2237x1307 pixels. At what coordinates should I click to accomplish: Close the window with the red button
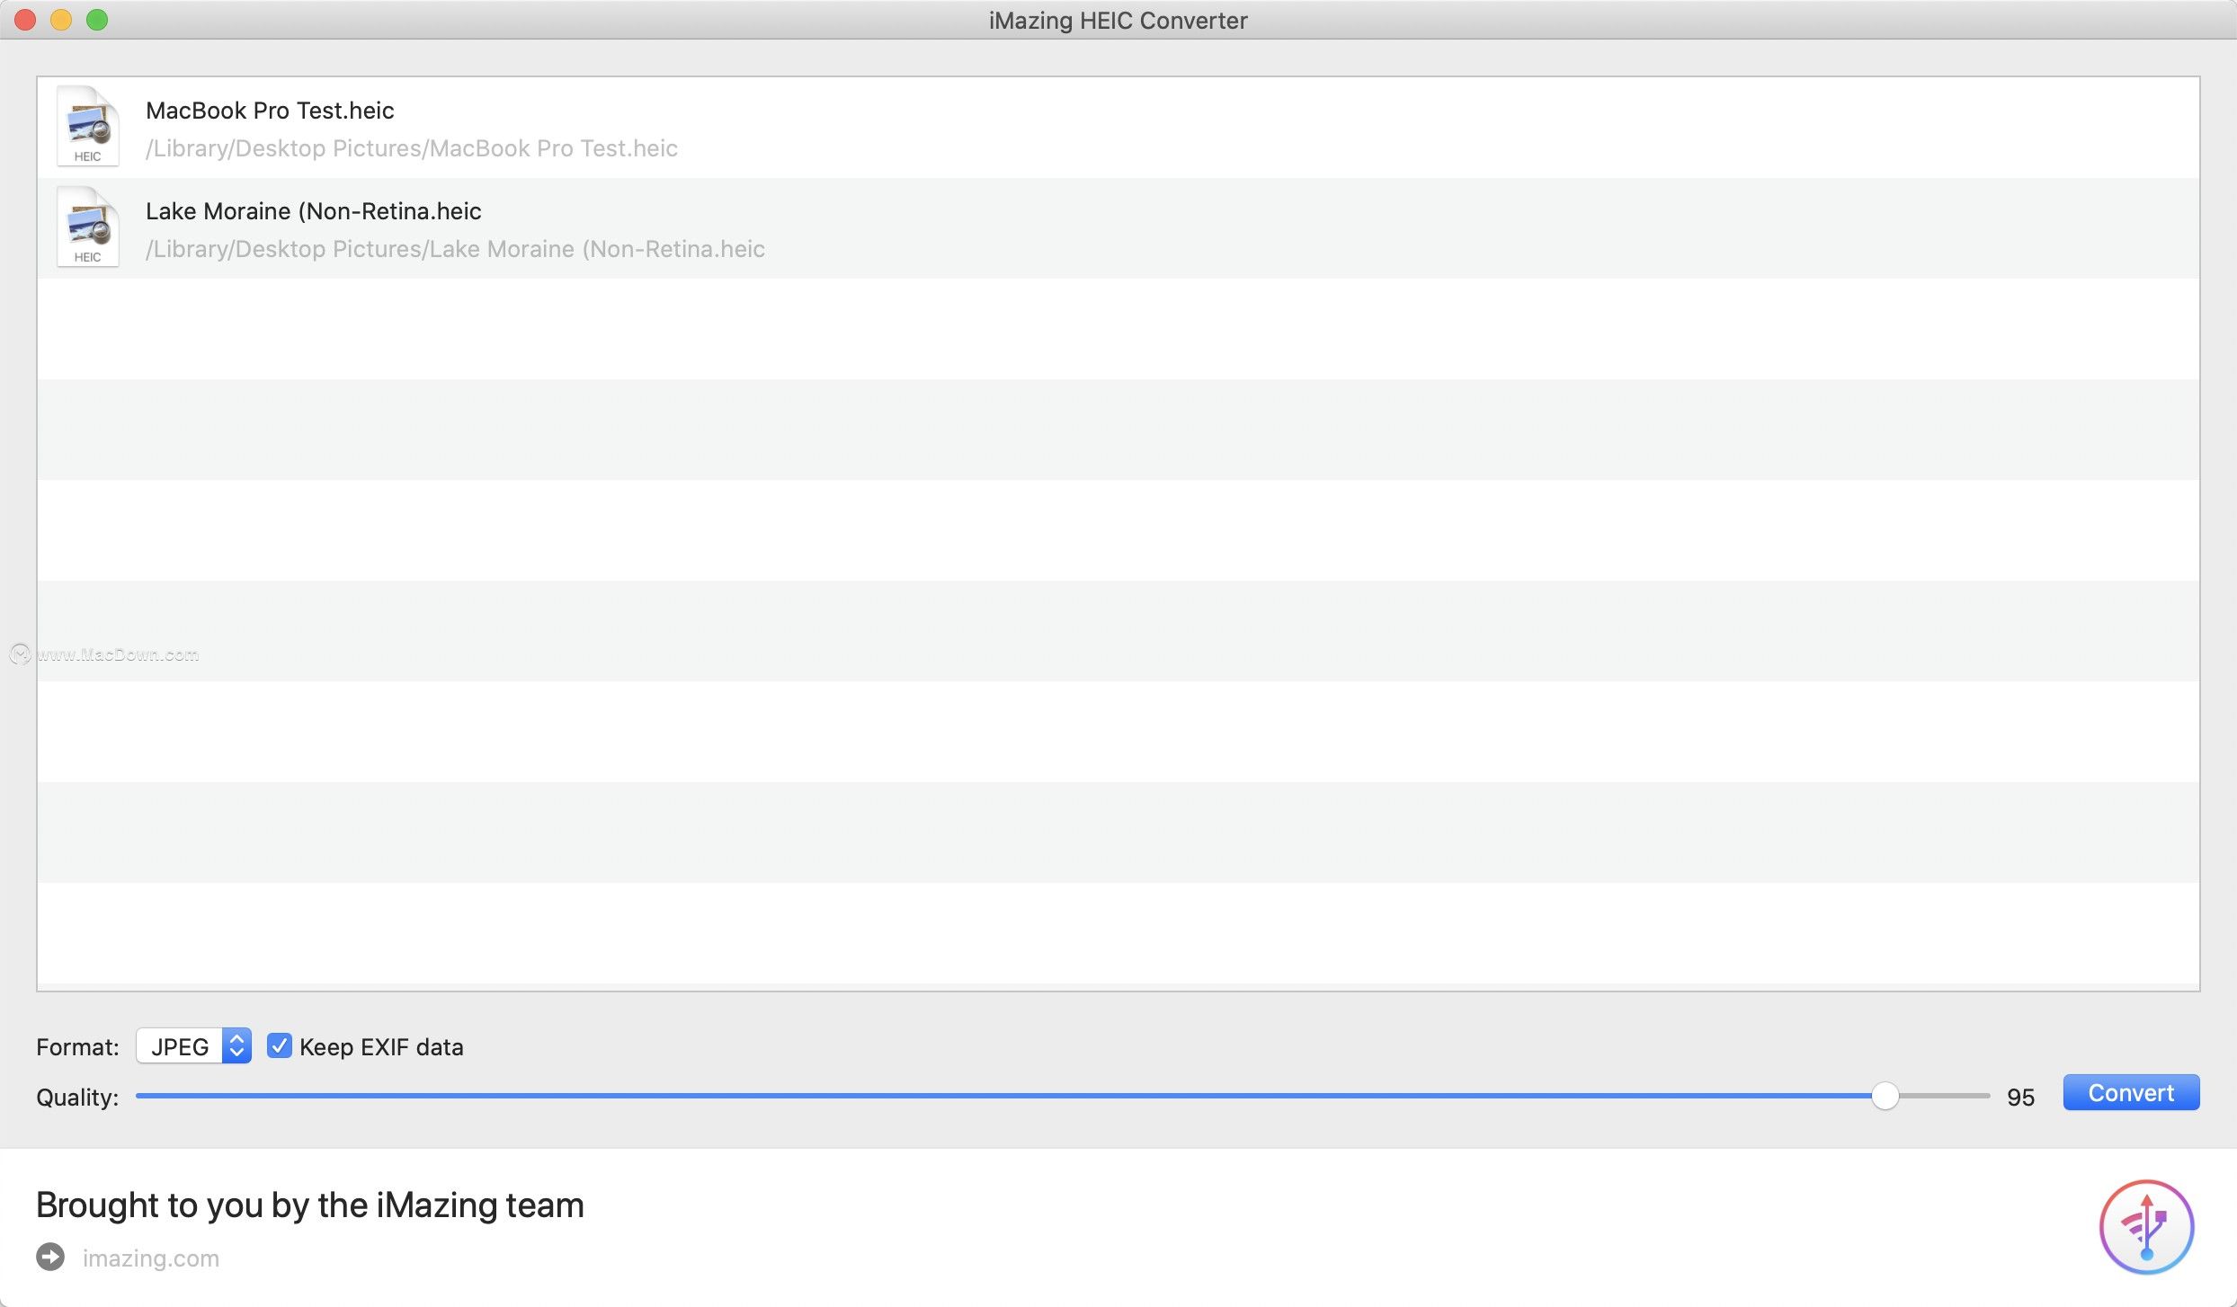coord(25,20)
